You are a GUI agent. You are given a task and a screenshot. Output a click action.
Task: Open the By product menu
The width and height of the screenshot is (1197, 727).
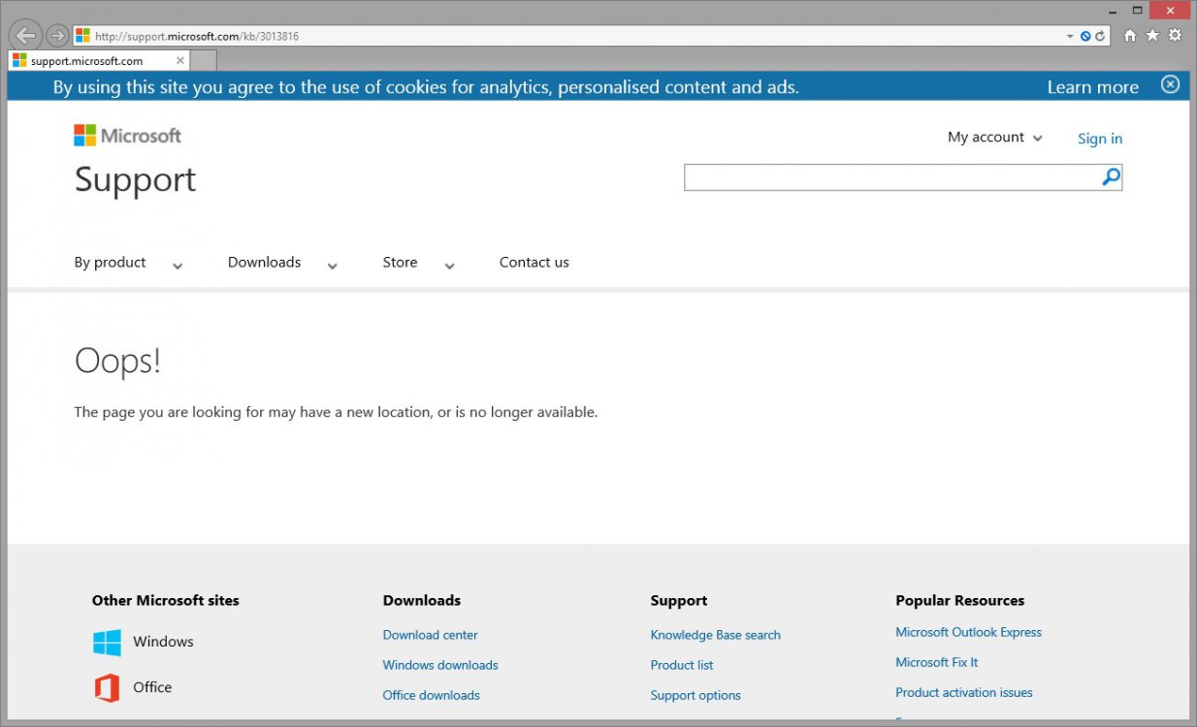[111, 263]
